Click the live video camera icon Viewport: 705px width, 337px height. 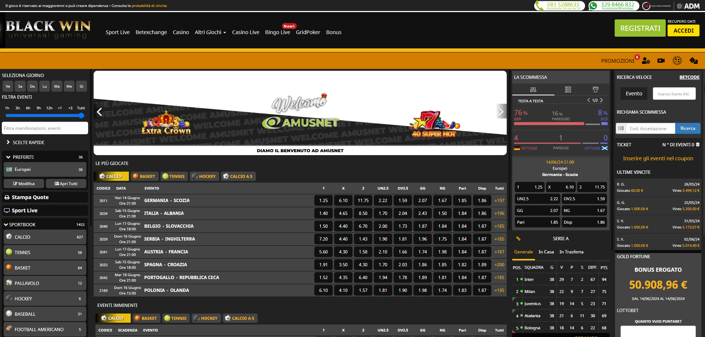point(661,61)
